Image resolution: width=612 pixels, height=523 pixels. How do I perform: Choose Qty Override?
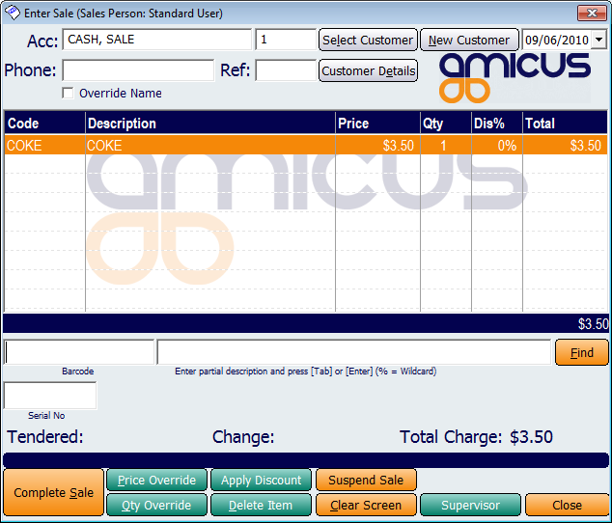point(156,505)
